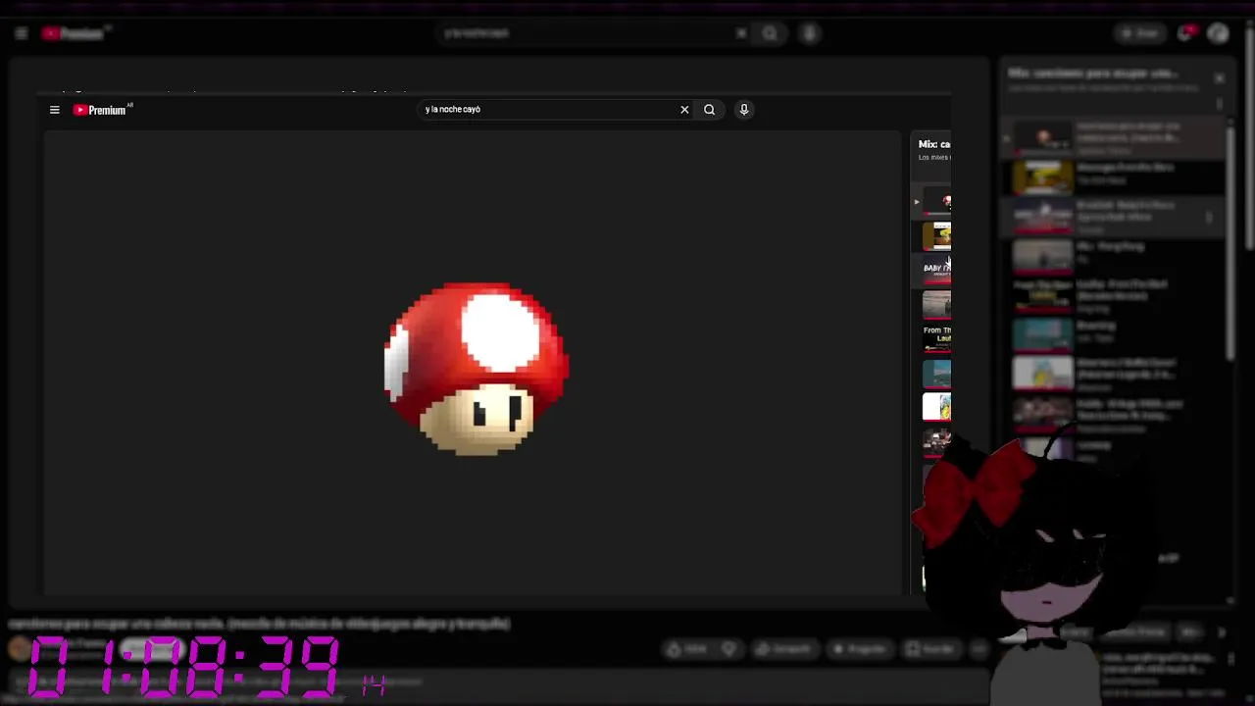Dislike the video with the thumbs-down button
The height and width of the screenshot is (706, 1255).
click(729, 649)
